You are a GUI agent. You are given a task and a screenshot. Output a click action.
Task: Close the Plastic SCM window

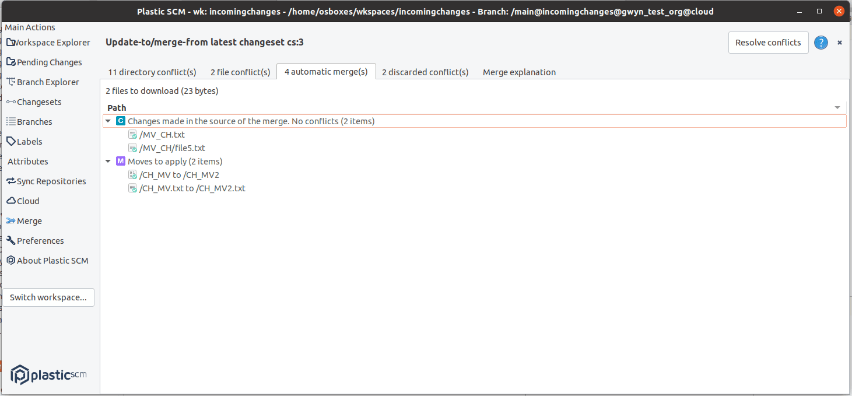839,11
